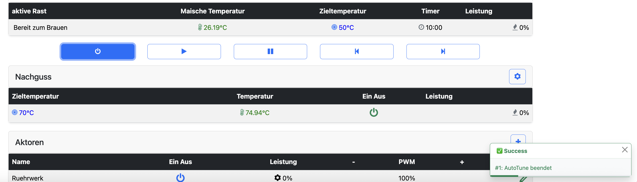Start the brew process with the play button

point(184,52)
